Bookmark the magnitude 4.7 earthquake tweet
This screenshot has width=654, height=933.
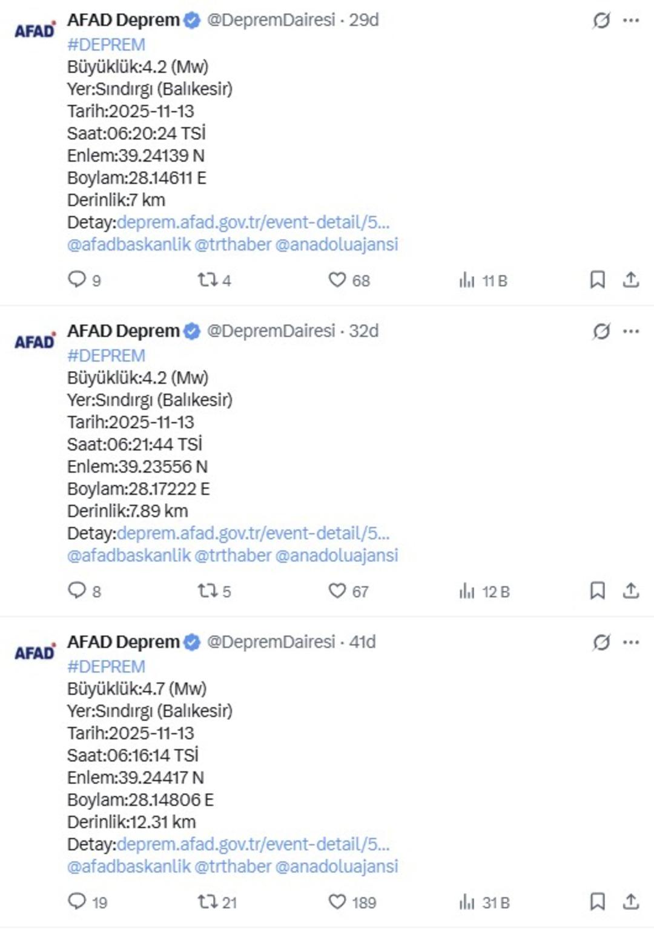(x=597, y=902)
